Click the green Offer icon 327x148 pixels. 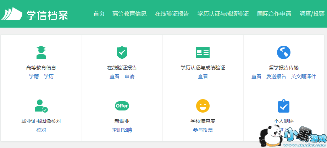tap(122, 106)
